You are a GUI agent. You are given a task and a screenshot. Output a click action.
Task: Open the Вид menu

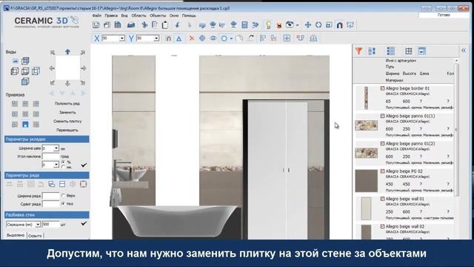124,16
